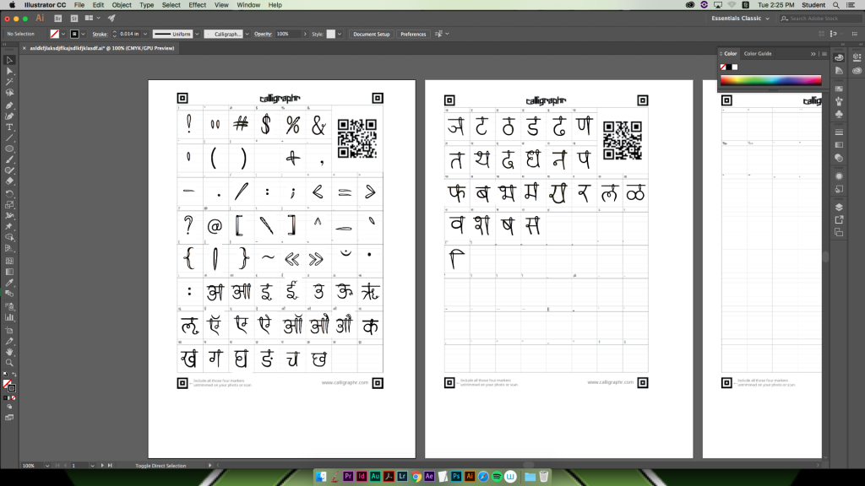Click the GPU performance rocket icon

point(112,19)
